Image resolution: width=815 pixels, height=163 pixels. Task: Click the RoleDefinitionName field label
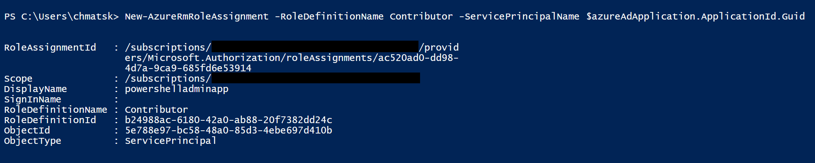(56, 110)
